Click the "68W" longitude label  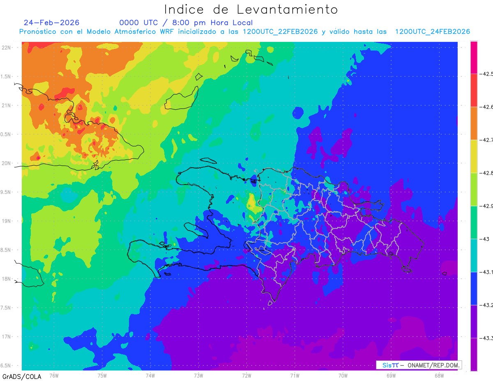(x=439, y=376)
